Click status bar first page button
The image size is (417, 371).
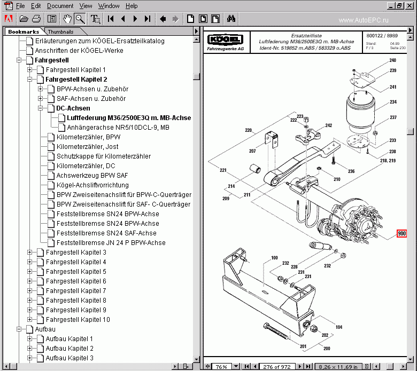tap(246, 367)
